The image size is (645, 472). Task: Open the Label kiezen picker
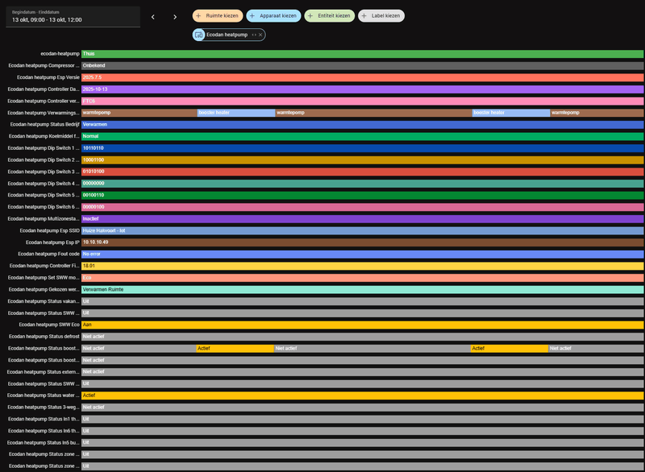point(381,15)
